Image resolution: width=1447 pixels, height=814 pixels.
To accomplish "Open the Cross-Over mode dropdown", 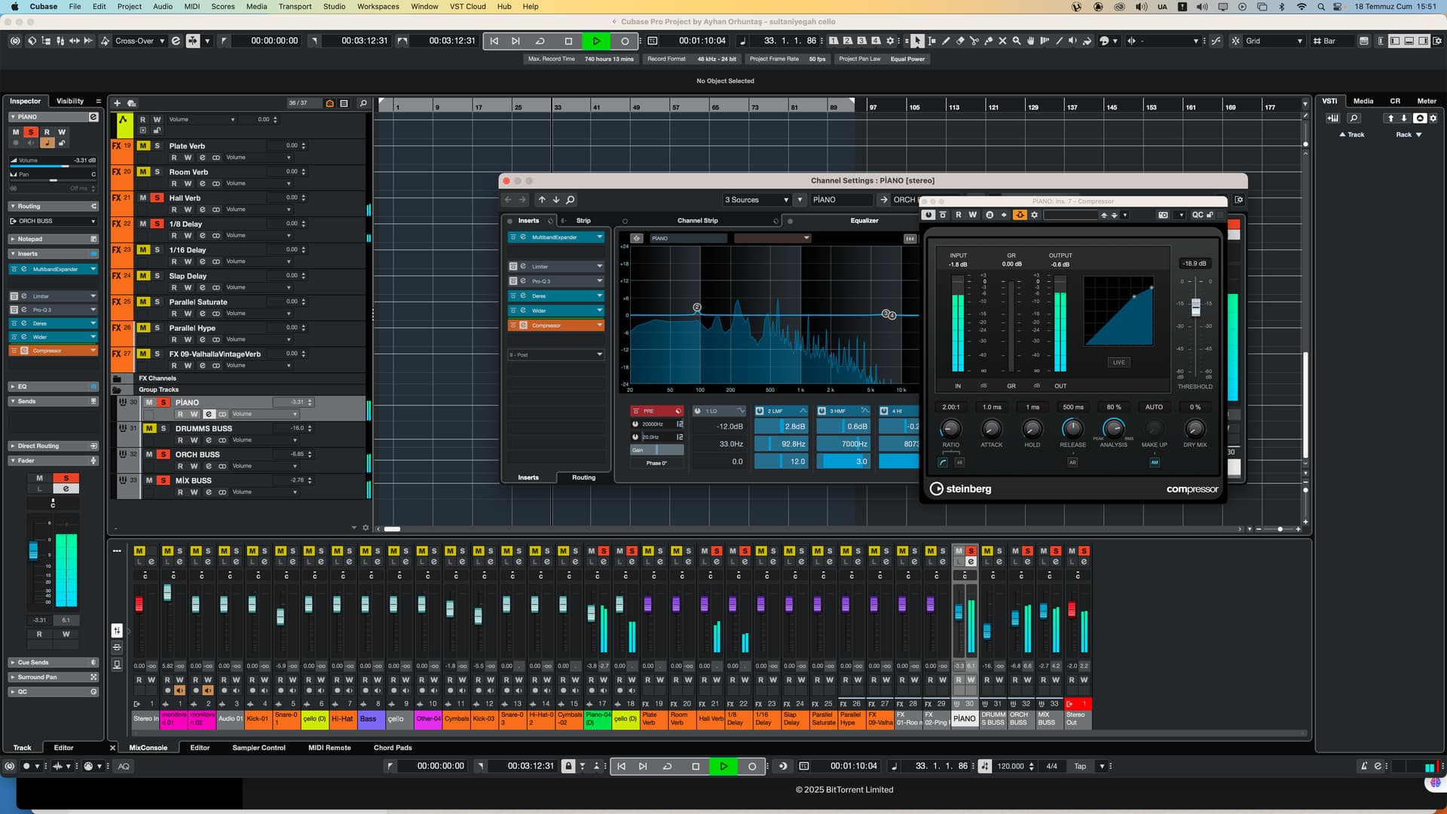I will pos(139,41).
